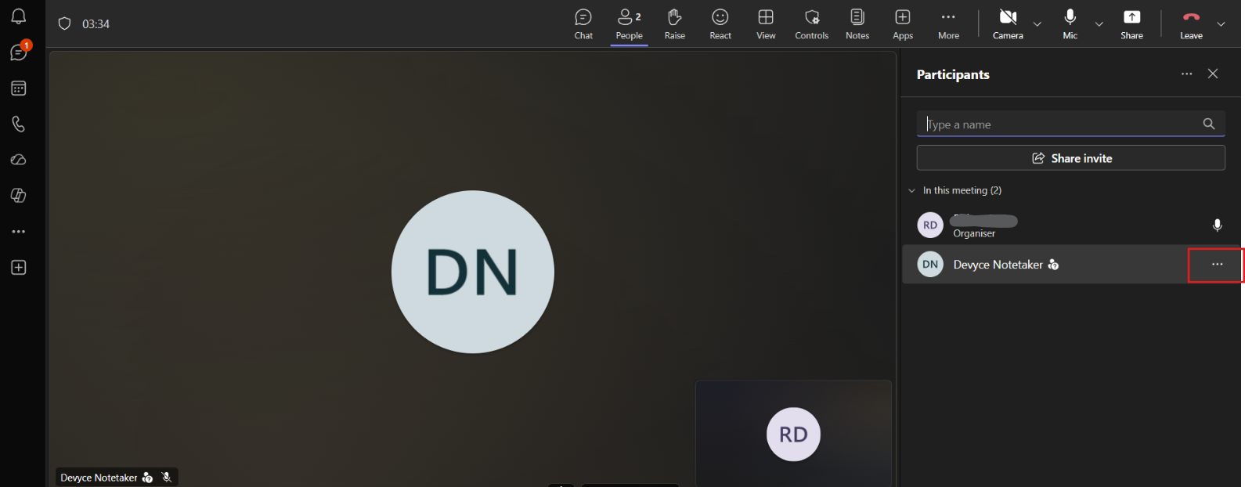Open meeting Controls

click(x=812, y=24)
